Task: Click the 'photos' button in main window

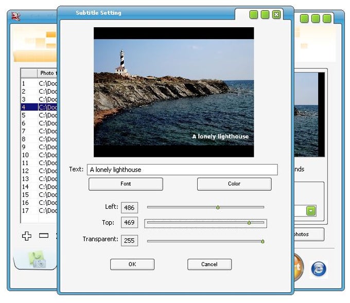Action: click(309, 234)
